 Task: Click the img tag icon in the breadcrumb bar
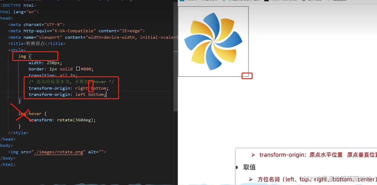click(123, 1)
